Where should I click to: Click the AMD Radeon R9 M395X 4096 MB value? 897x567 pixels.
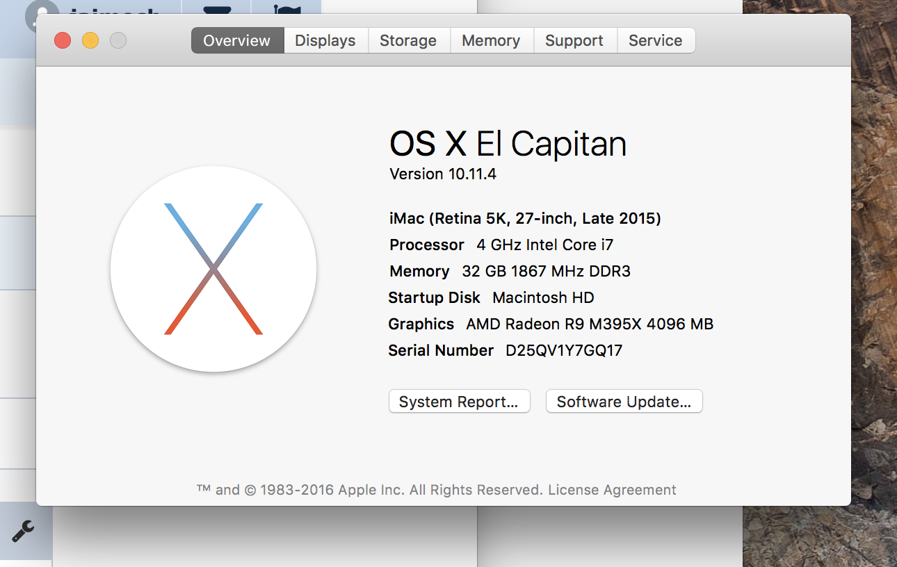click(x=590, y=324)
